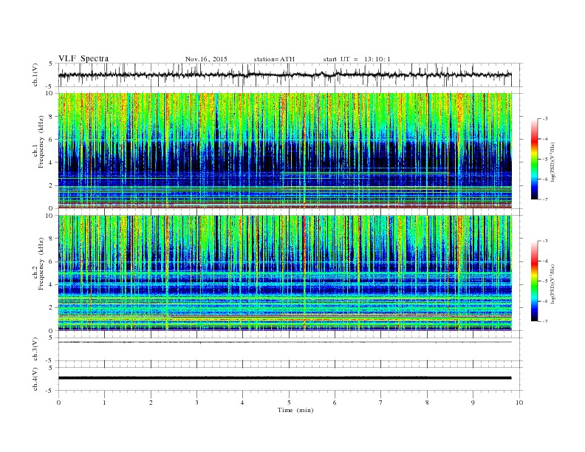The image size is (585, 452).
Task: Click the ch.2 spectrogram color scale bar
Action: click(534, 281)
